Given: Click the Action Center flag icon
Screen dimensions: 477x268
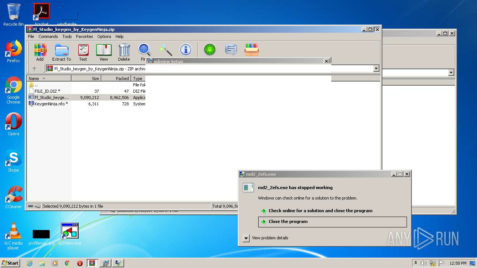Looking at the screenshot, I should pos(441,263).
